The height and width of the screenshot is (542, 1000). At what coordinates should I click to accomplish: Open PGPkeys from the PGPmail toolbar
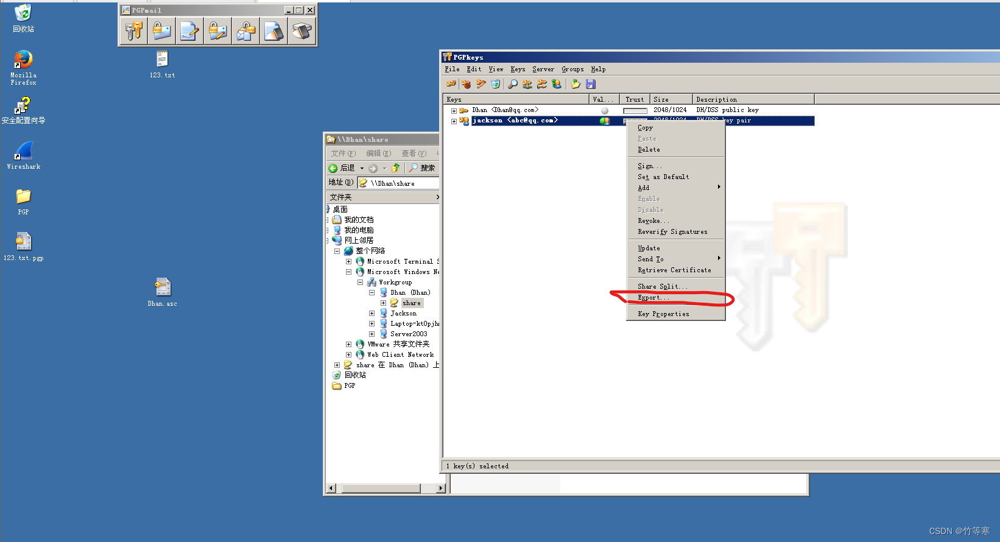133,30
